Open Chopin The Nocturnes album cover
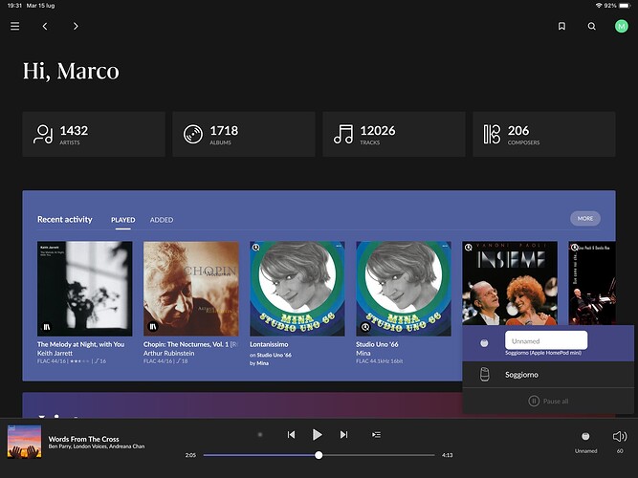This screenshot has width=638, height=478. 191,289
